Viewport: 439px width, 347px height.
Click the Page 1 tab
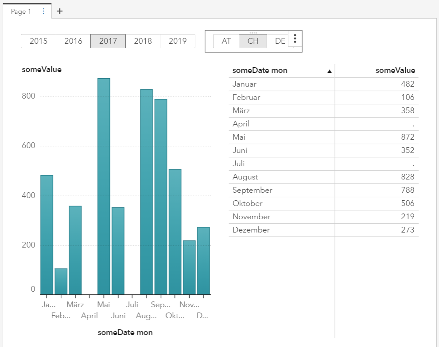pyautogui.click(x=21, y=11)
